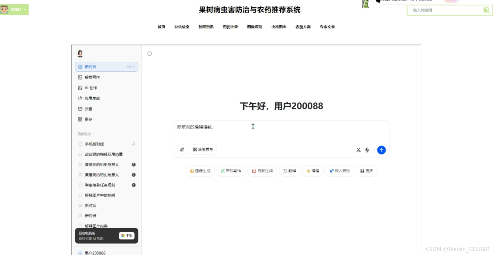Viewport: 494px width, 255px height.
Task: Click the 下载 download button
Action: 127,236
